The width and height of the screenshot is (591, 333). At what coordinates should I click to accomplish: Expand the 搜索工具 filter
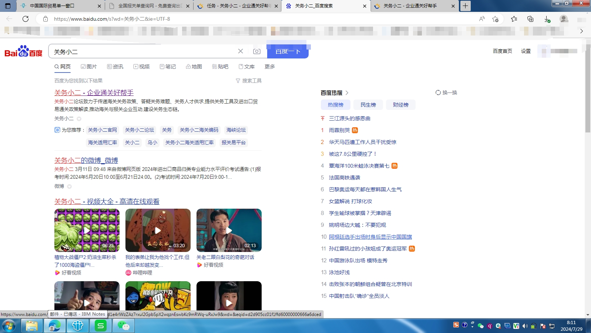tap(249, 81)
